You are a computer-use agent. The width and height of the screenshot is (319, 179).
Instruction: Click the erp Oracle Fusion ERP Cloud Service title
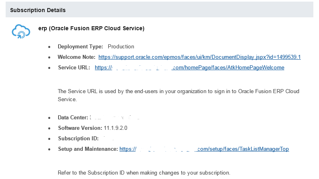point(91,29)
